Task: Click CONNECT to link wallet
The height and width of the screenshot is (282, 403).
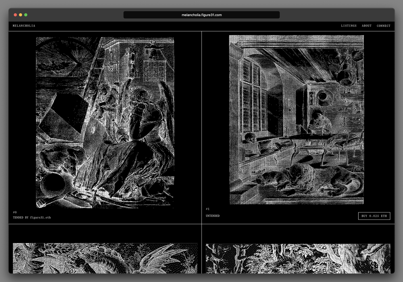Action: click(384, 26)
